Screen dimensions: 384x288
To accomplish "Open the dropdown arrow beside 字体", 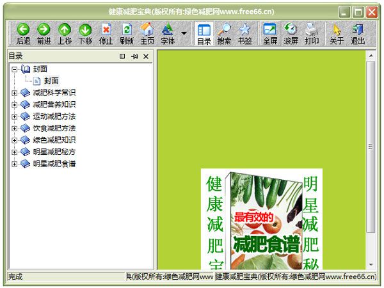I will point(184,33).
